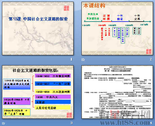Click the 社会主义道路的探索包括 heading on slide 3
Image resolution: width=155 pixels, height=126 pixels.
pyautogui.click(x=36, y=70)
